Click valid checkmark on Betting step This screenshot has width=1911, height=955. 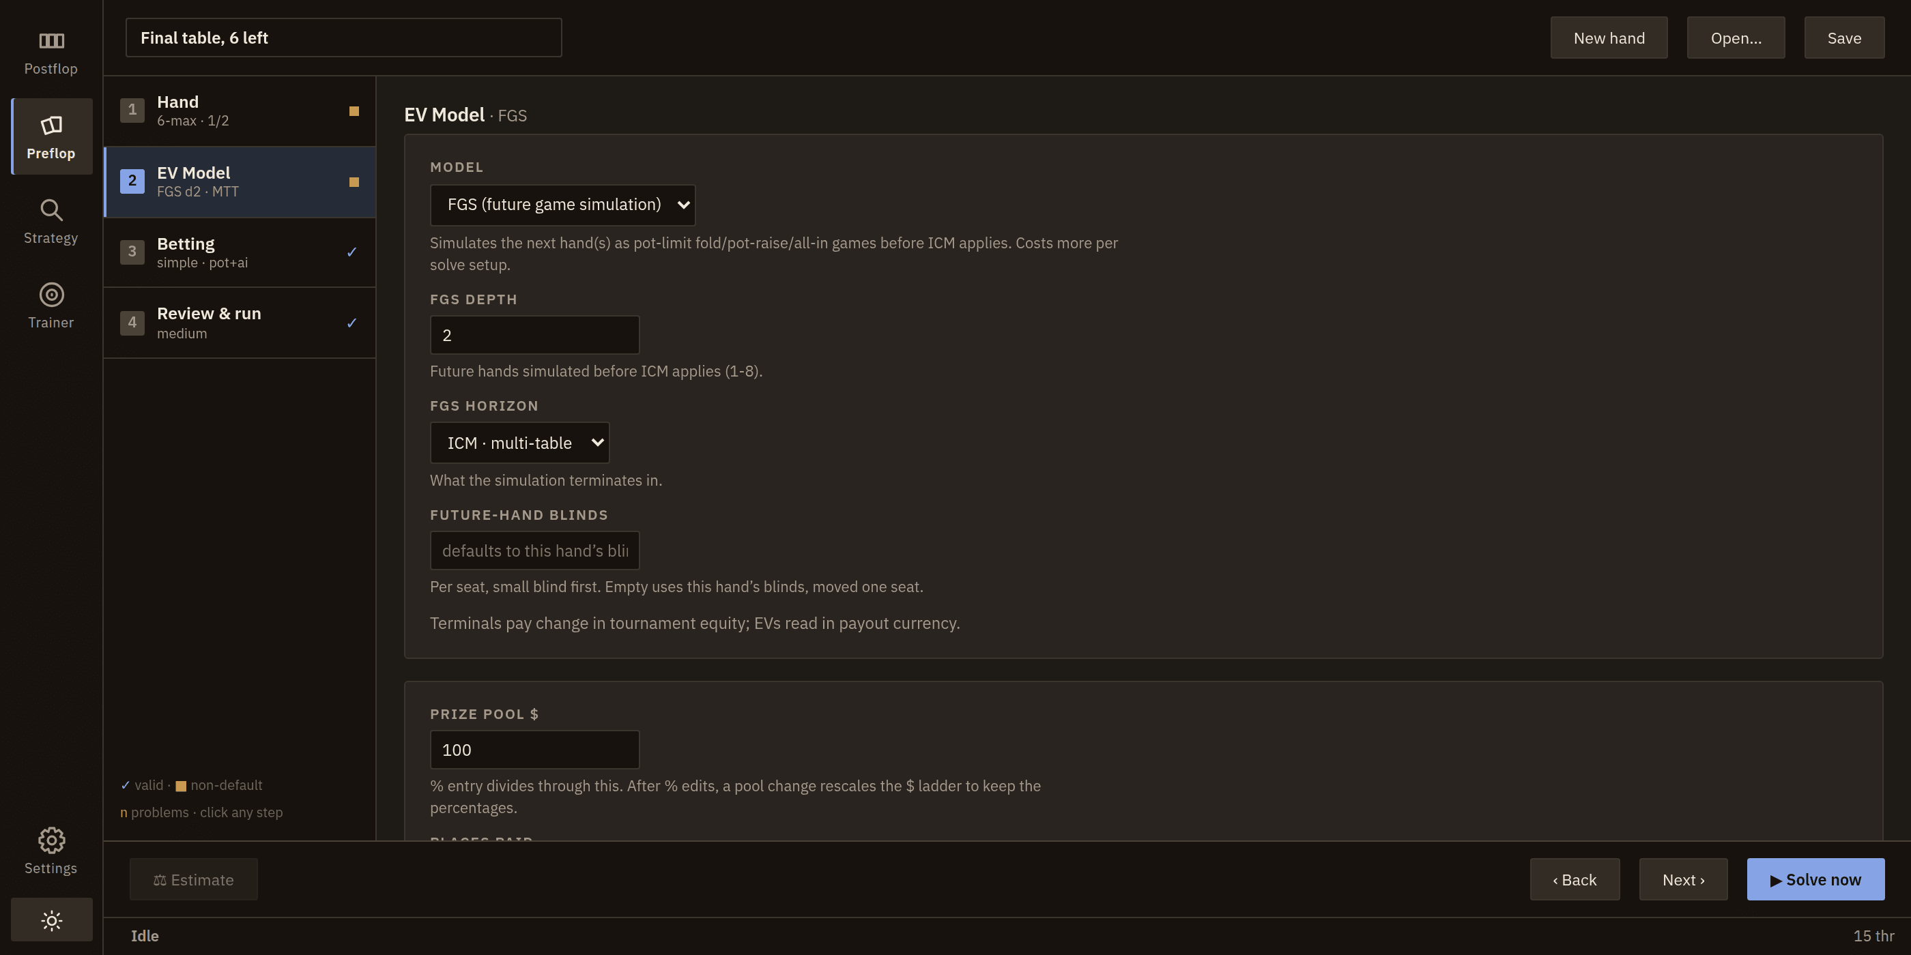point(351,252)
